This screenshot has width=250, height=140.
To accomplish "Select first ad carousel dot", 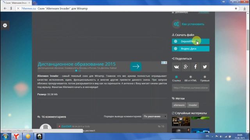I will tap(76, 70).
